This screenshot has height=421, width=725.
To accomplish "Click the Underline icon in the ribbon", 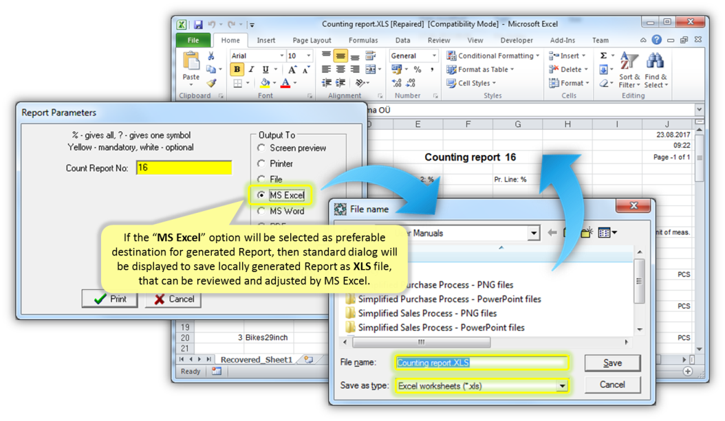I will point(266,69).
